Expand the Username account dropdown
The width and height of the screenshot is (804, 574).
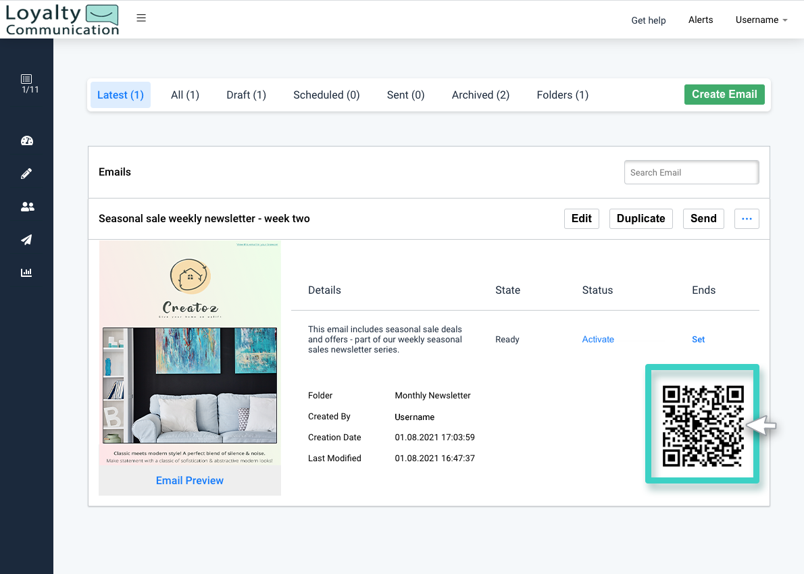click(x=761, y=20)
